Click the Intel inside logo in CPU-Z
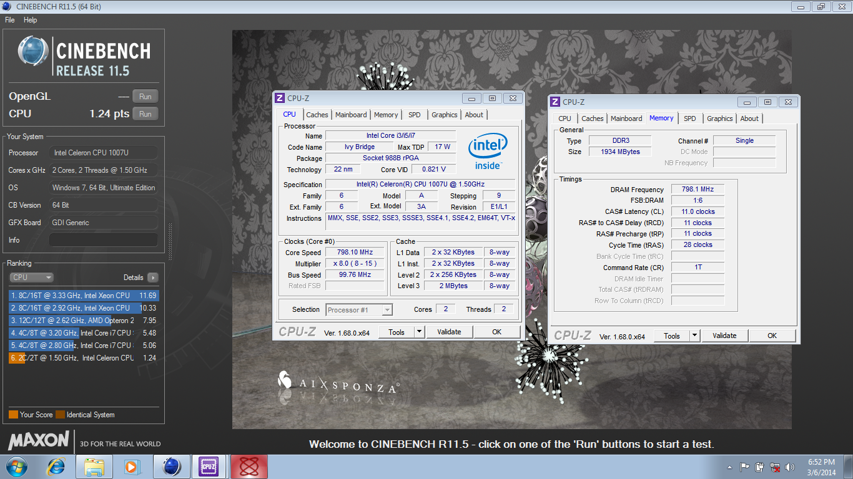 [488, 152]
